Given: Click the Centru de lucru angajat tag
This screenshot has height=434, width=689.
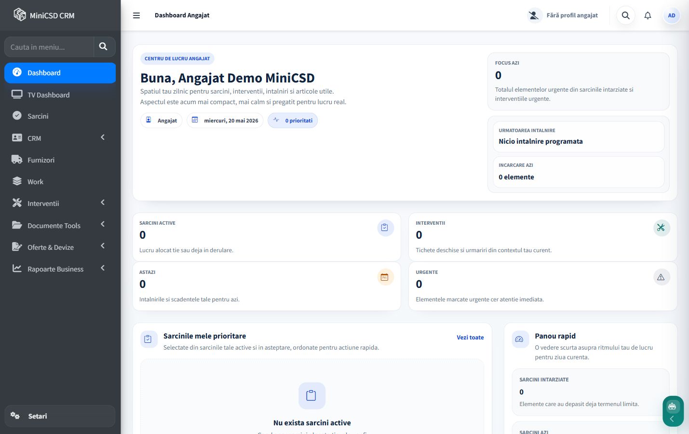Looking at the screenshot, I should 177,58.
